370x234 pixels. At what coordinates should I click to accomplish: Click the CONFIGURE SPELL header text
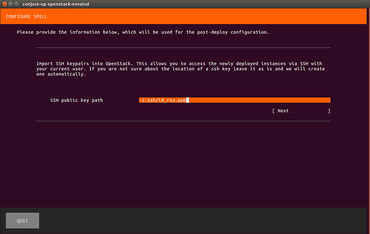pos(26,17)
